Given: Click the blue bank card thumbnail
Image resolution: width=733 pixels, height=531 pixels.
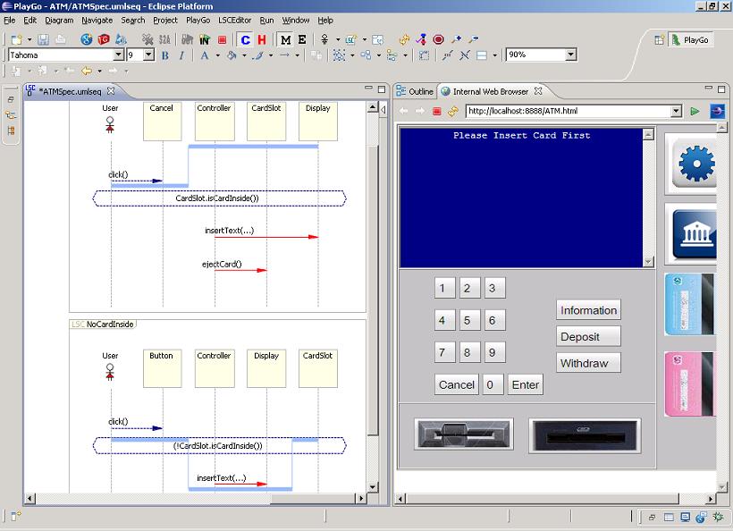Looking at the screenshot, I should point(689,304).
